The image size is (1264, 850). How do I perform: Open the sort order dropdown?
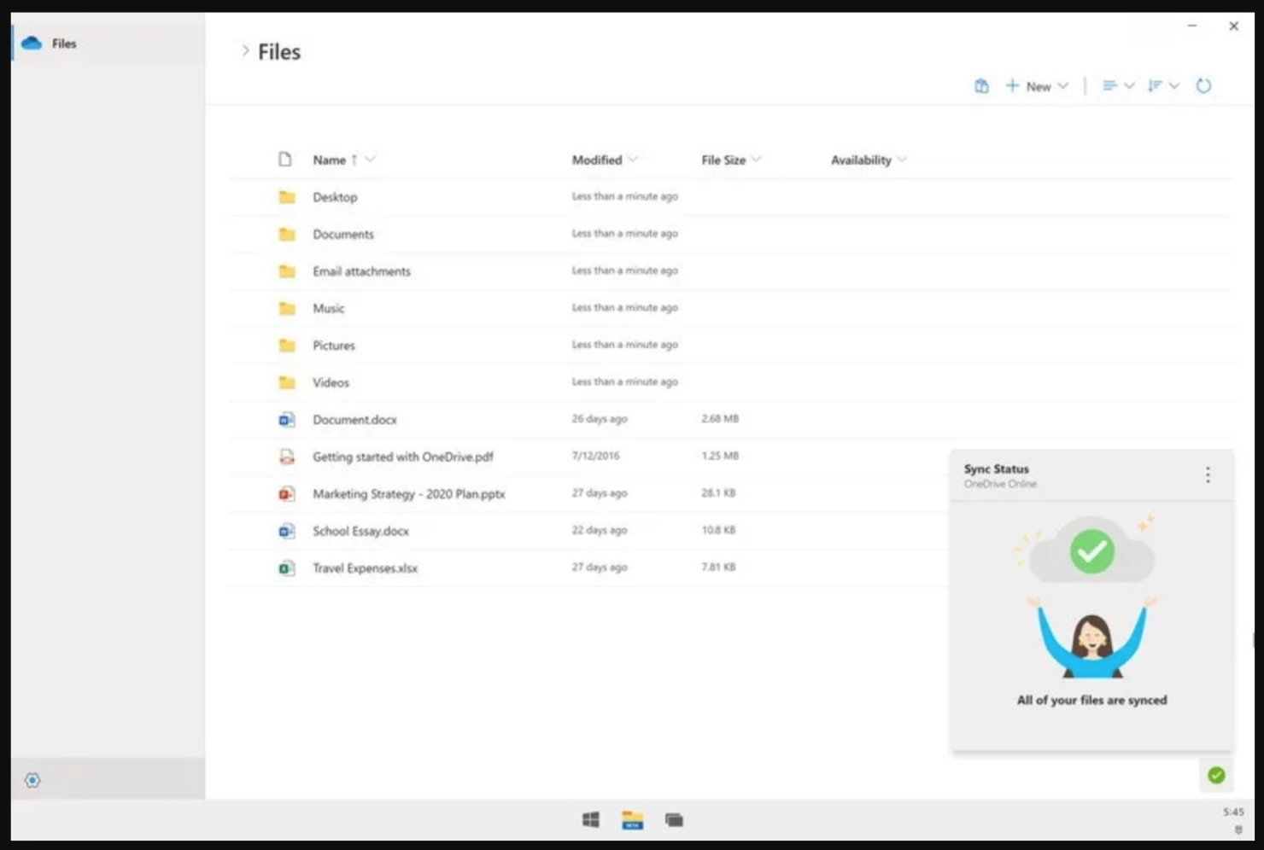(1163, 85)
